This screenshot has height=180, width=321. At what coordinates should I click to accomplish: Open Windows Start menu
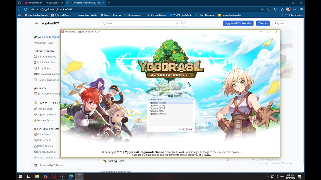(20, 176)
